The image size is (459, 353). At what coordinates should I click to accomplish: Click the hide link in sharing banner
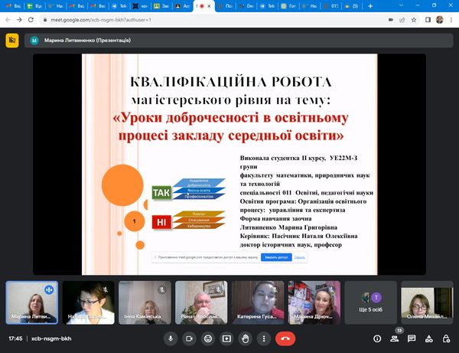(x=300, y=259)
